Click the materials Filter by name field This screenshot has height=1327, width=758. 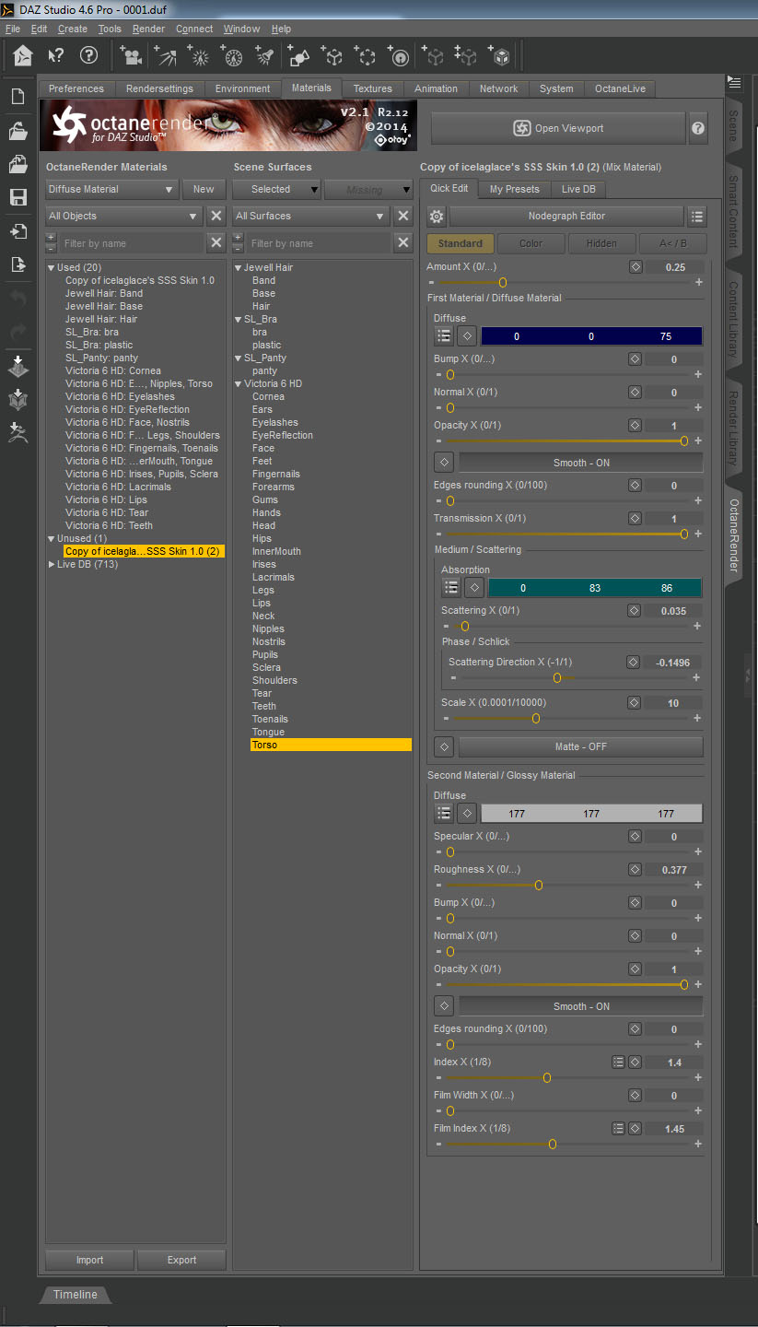point(131,243)
